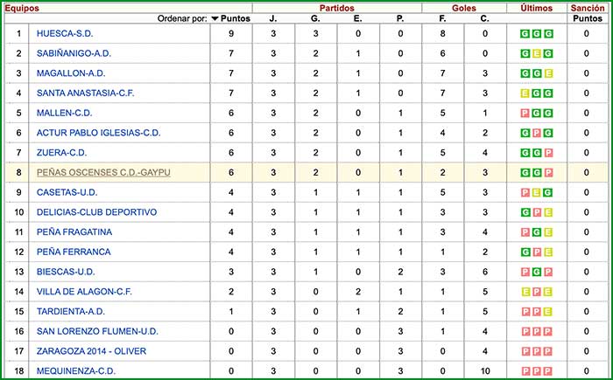Open the MEQUINENZA-C.D. team link

pyautogui.click(x=75, y=370)
